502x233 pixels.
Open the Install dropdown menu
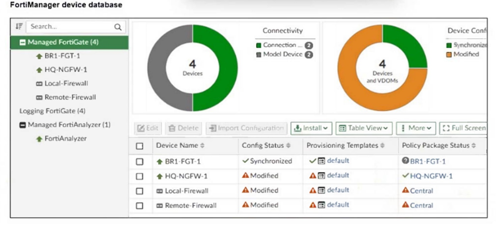pyautogui.click(x=311, y=128)
